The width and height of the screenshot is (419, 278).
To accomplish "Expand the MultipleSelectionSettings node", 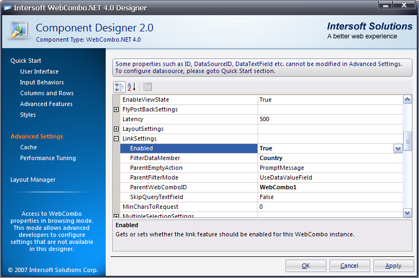I will click(116, 216).
